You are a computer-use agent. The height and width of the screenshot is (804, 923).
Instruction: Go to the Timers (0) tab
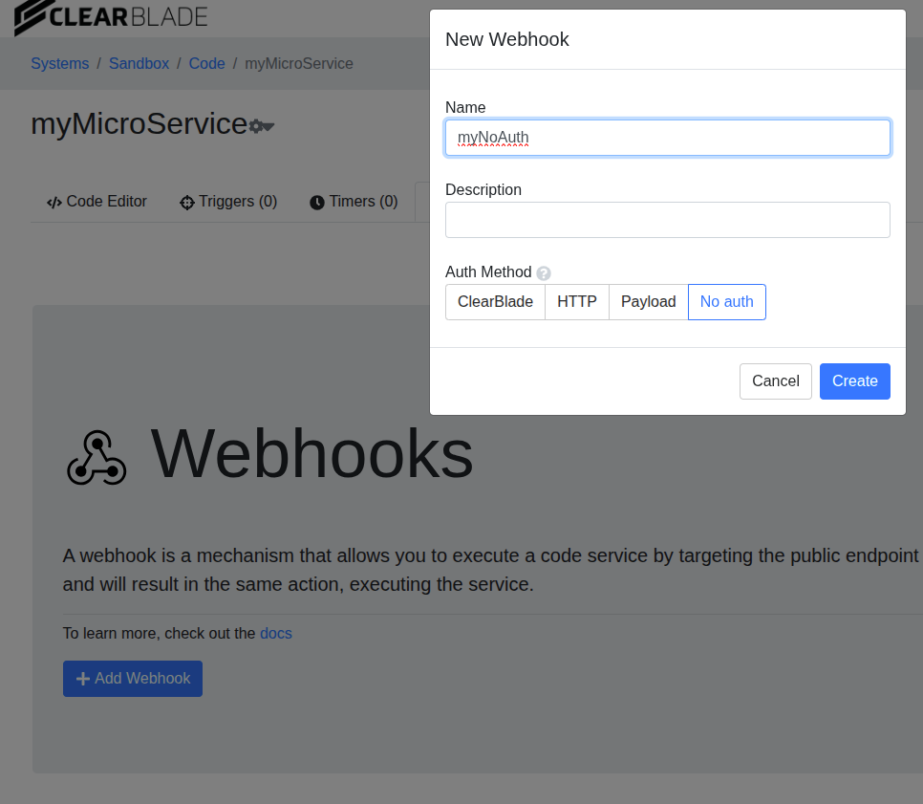coord(354,202)
